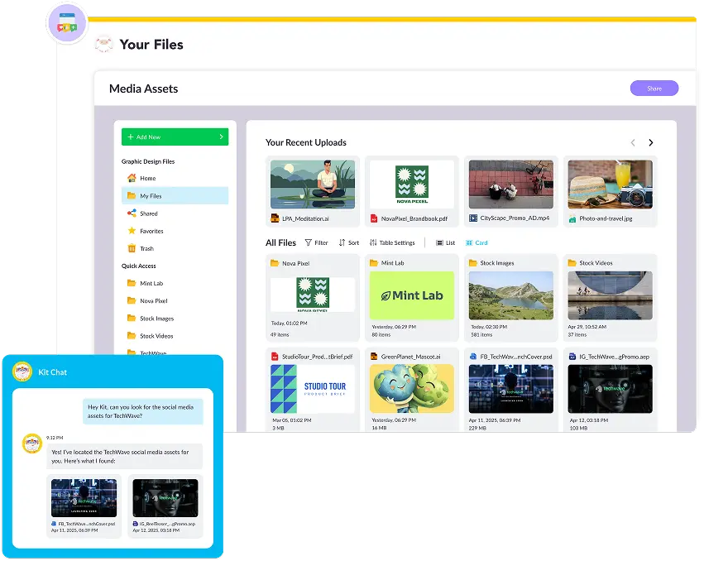This screenshot has width=704, height=561.
Task: Open Shared files via share icon
Action: [132, 213]
